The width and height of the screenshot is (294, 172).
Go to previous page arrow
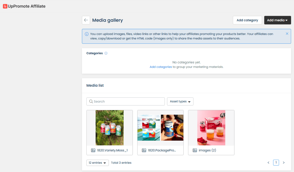(268, 163)
